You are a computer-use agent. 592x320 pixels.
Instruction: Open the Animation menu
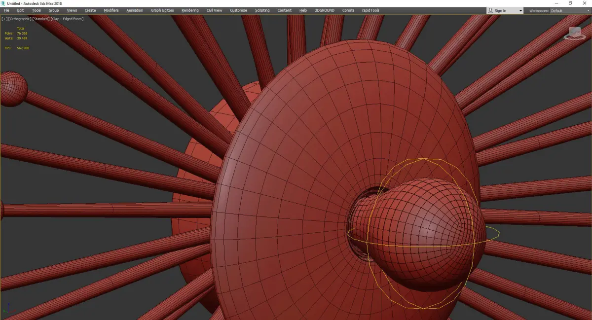click(x=135, y=10)
